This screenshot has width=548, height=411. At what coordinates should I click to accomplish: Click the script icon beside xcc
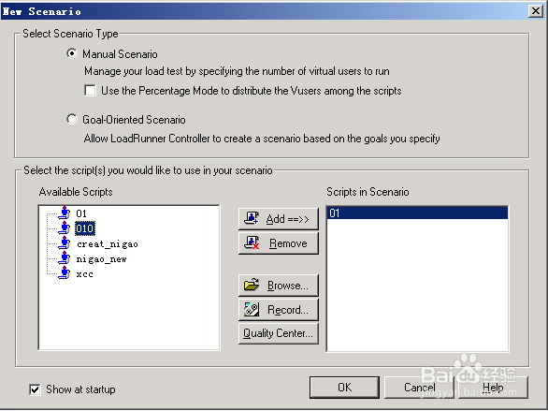(64, 273)
